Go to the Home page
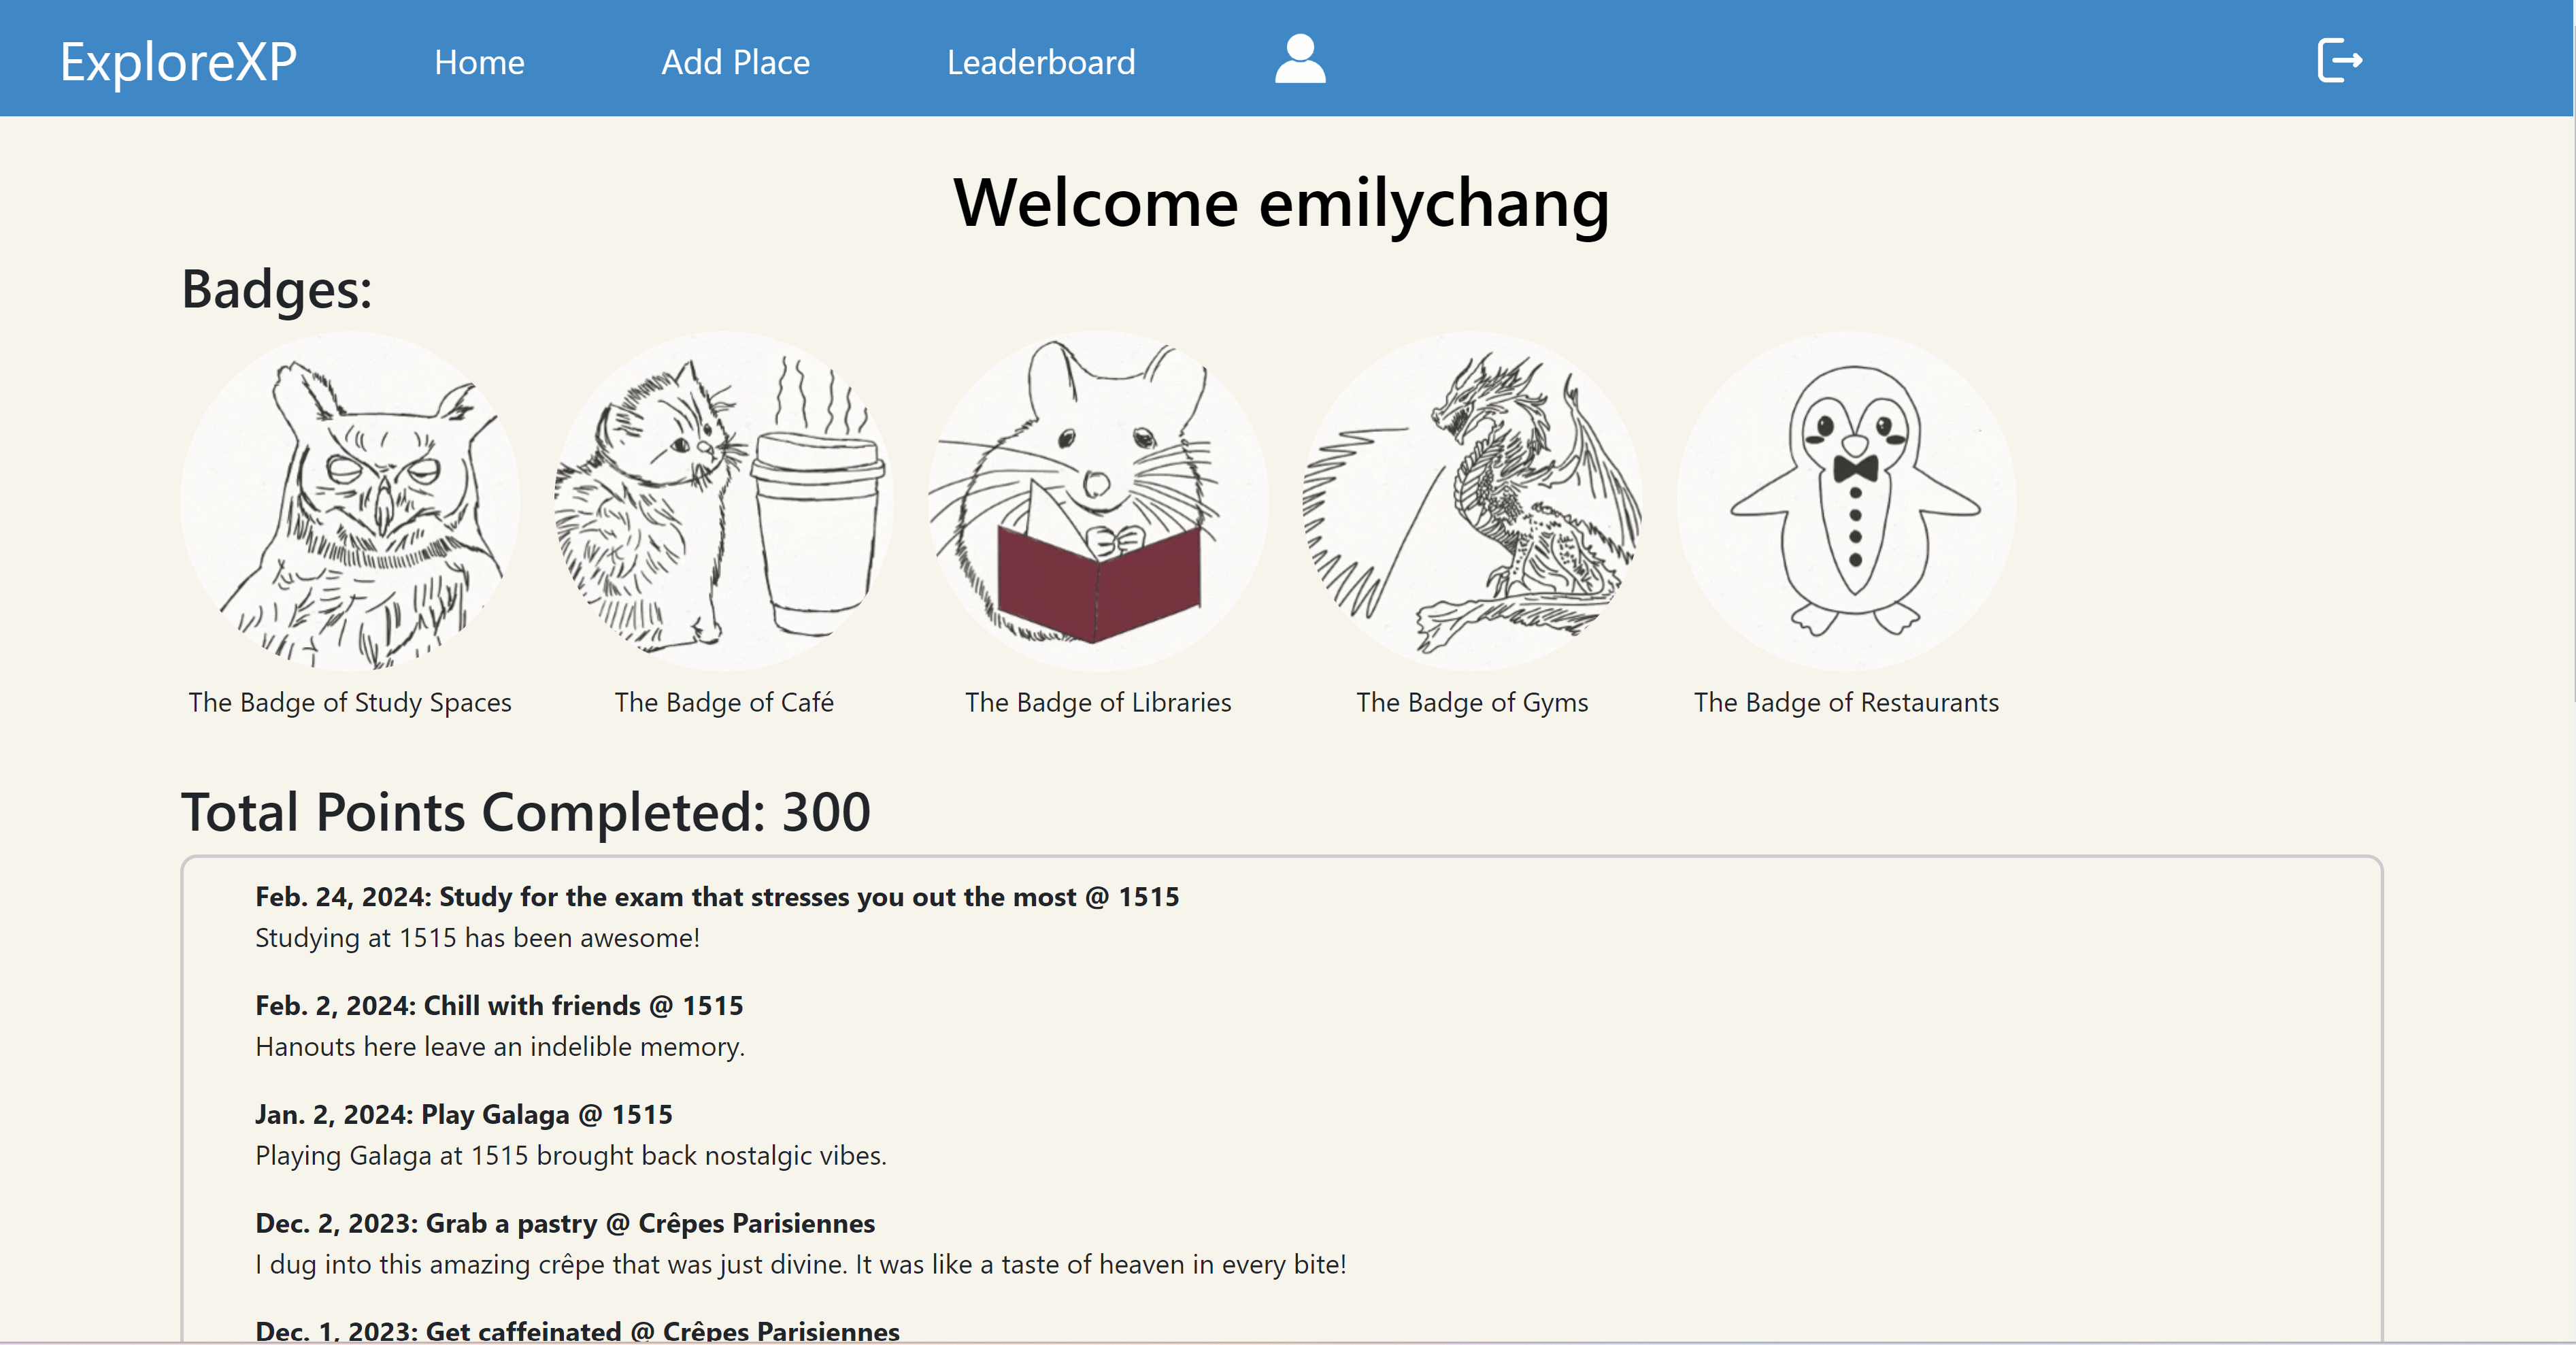This screenshot has height=1345, width=2576. tap(479, 63)
